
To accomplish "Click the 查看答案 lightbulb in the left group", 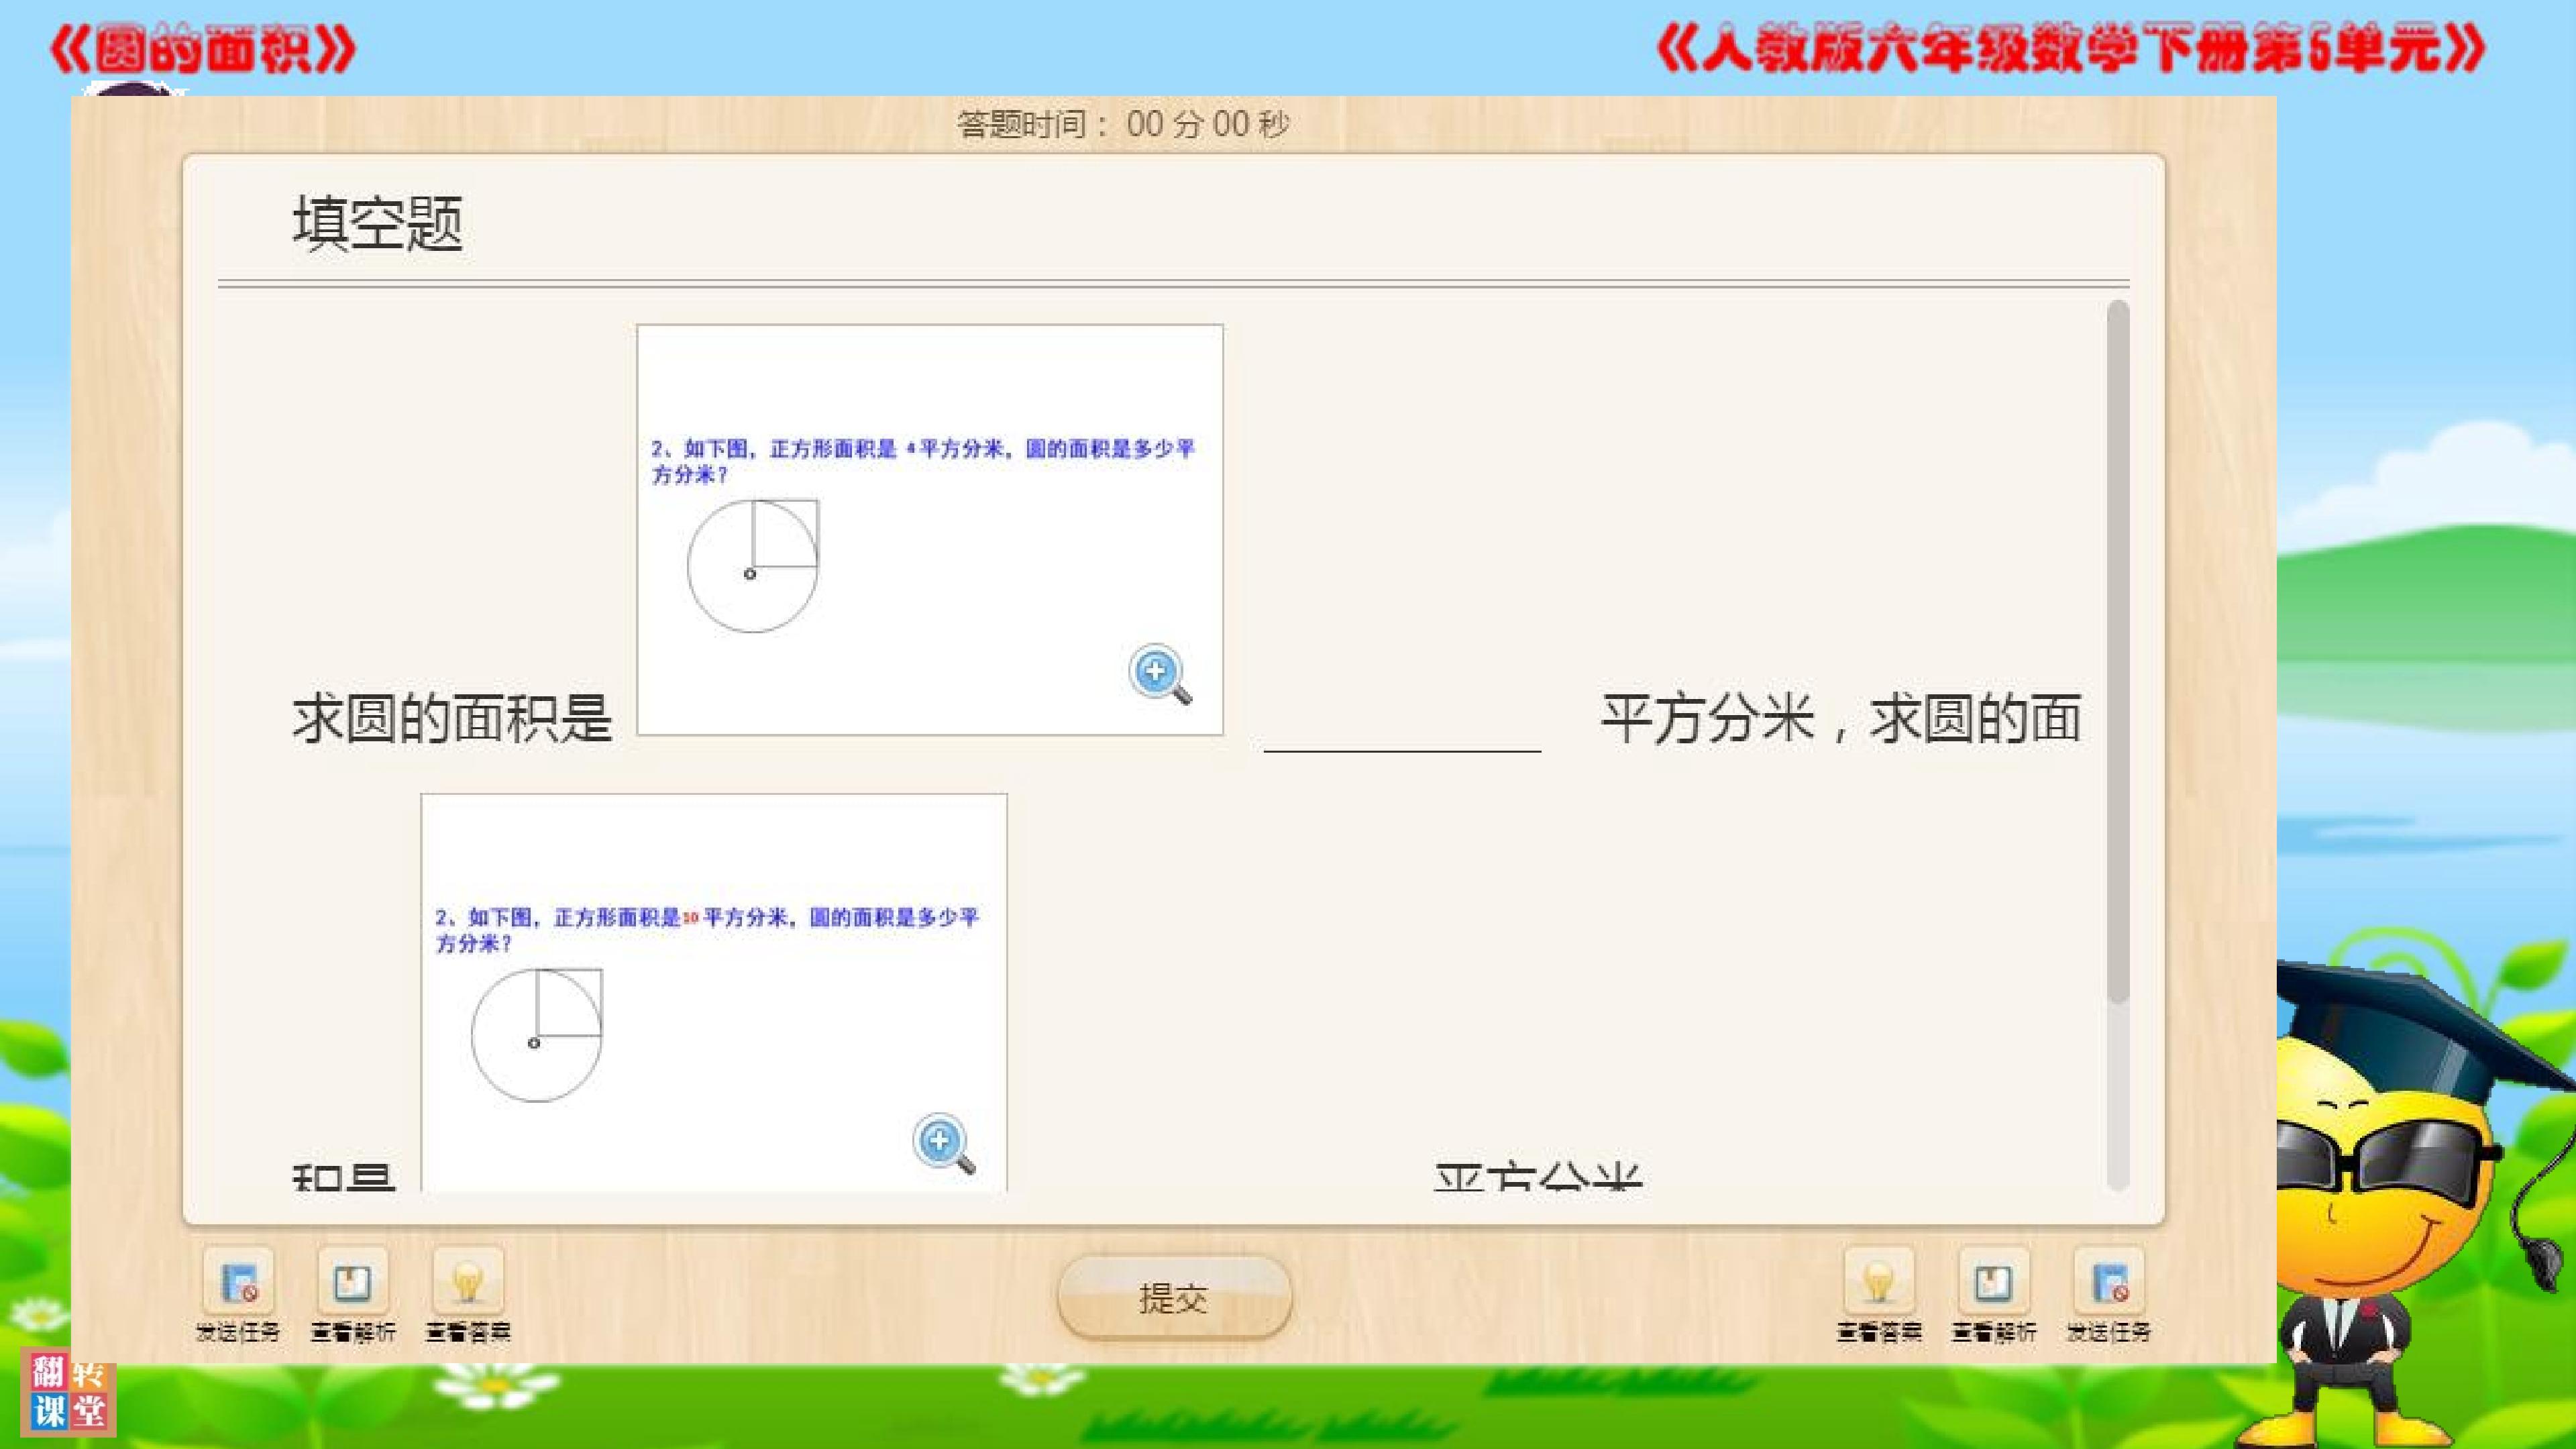I will click(x=468, y=1283).
